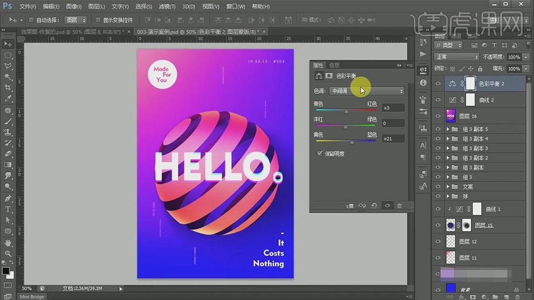Expand the 球 group arrow
This screenshot has height=300, width=534.
tap(448, 196)
